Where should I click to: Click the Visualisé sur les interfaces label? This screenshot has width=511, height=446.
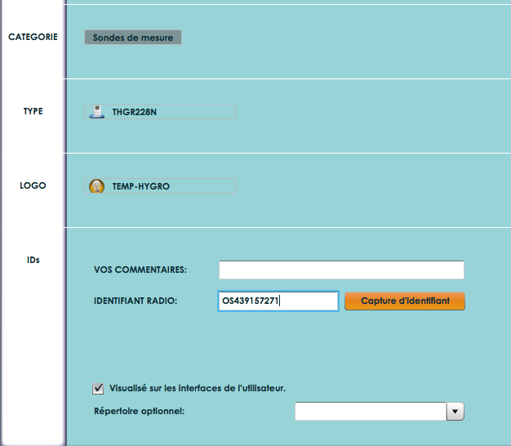(x=198, y=388)
